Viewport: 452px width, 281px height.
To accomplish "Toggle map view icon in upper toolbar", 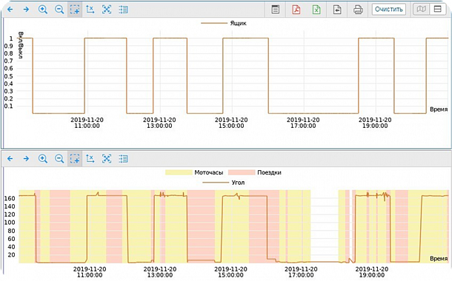I will tap(421, 9).
